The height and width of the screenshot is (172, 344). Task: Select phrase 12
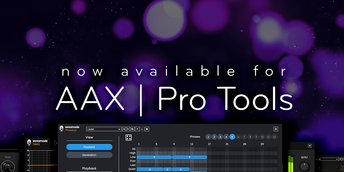pyautogui.click(x=274, y=137)
